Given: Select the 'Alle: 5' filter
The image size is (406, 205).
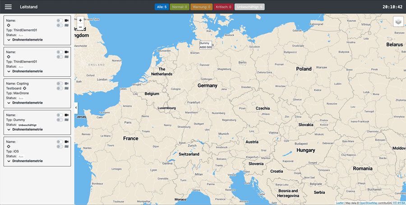Looking at the screenshot, I should pos(161,7).
